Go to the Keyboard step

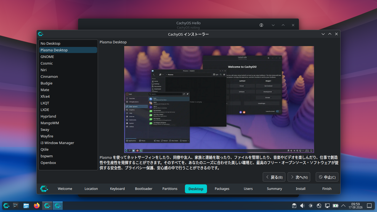tap(117, 189)
